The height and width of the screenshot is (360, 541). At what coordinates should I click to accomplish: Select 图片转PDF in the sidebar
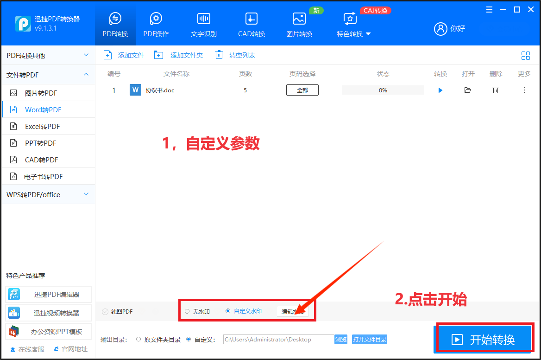49,93
